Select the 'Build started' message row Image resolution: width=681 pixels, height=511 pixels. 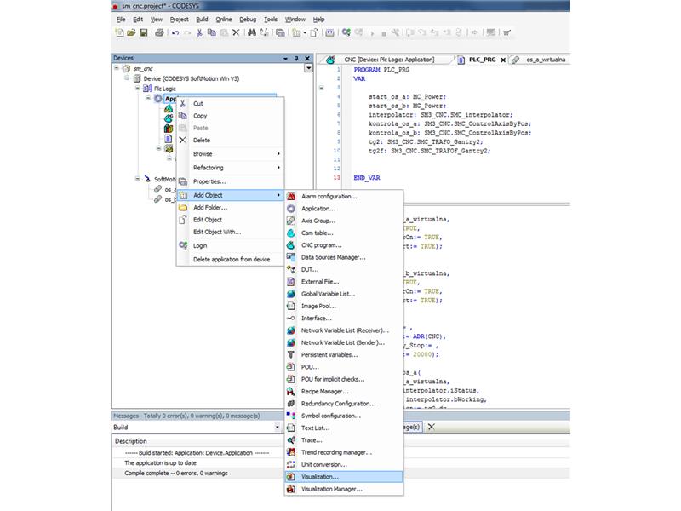pyautogui.click(x=341, y=453)
